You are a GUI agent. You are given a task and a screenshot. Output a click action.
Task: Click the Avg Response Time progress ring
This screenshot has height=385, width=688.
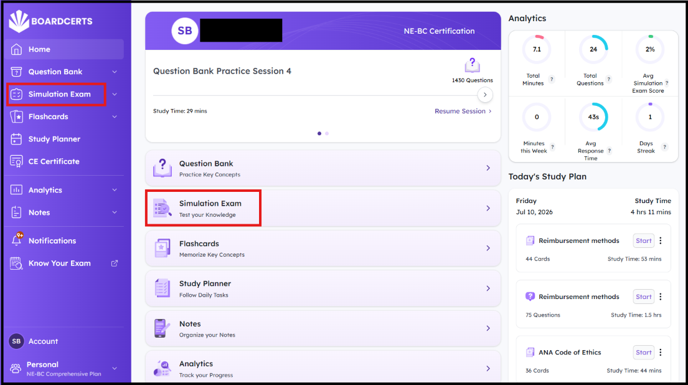593,116
